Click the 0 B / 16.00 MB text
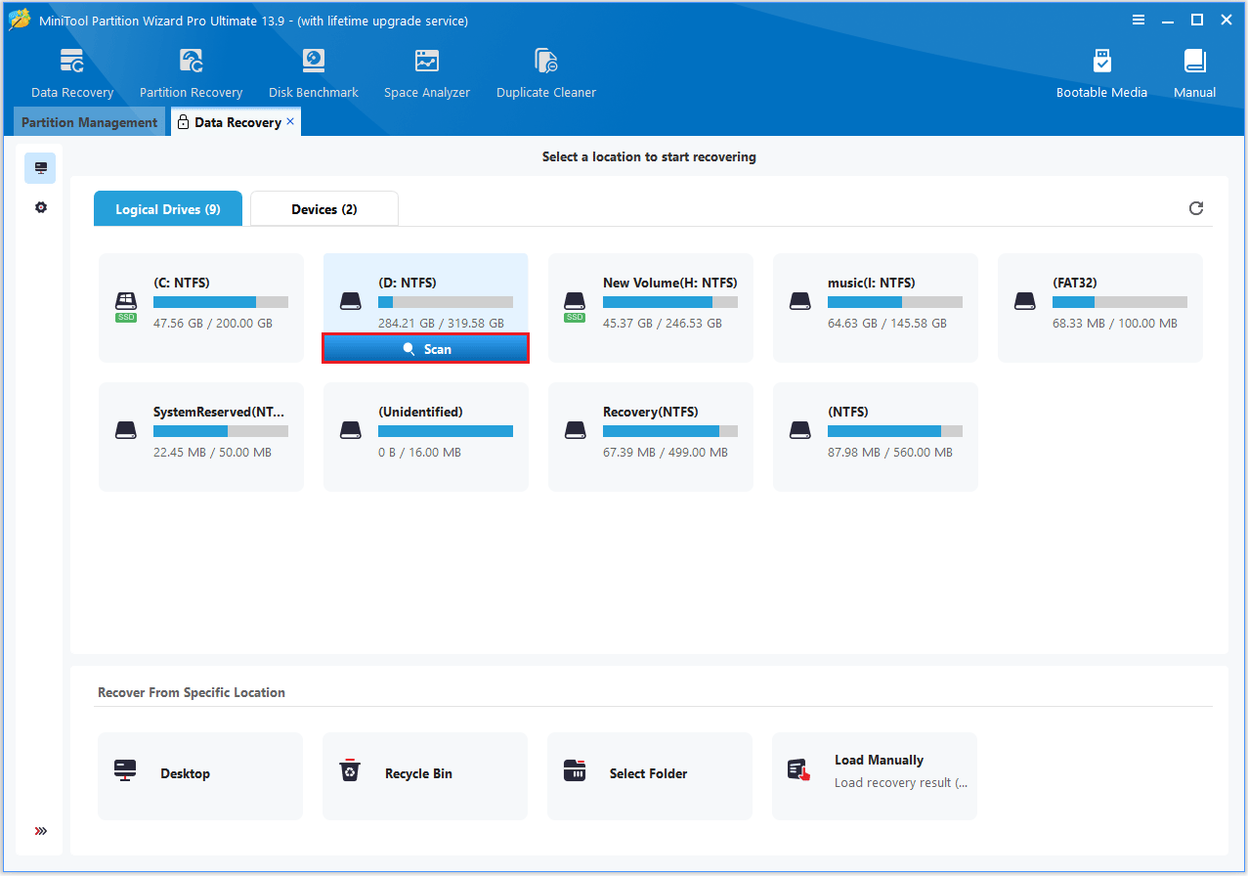 (419, 453)
